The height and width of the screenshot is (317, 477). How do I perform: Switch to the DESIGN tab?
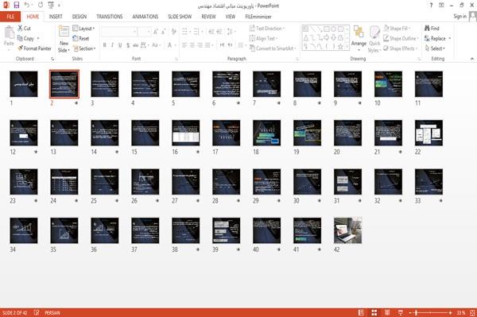point(79,17)
